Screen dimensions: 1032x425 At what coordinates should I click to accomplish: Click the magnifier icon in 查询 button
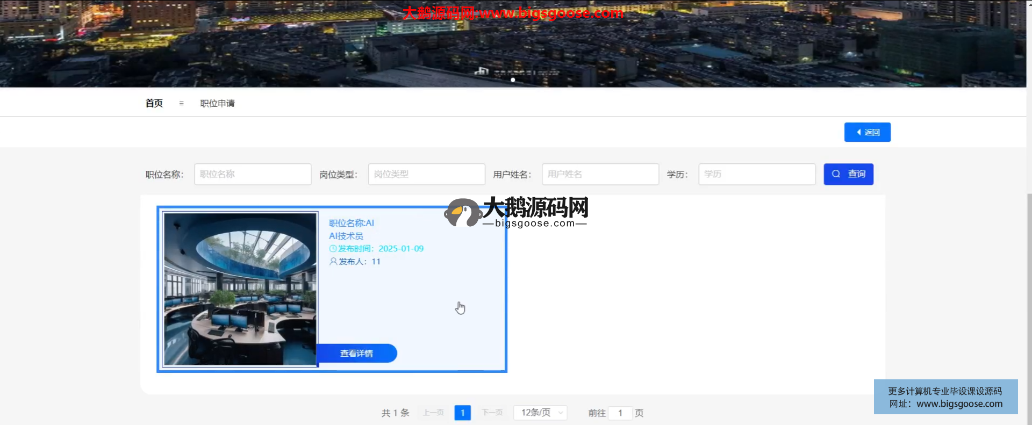click(836, 174)
